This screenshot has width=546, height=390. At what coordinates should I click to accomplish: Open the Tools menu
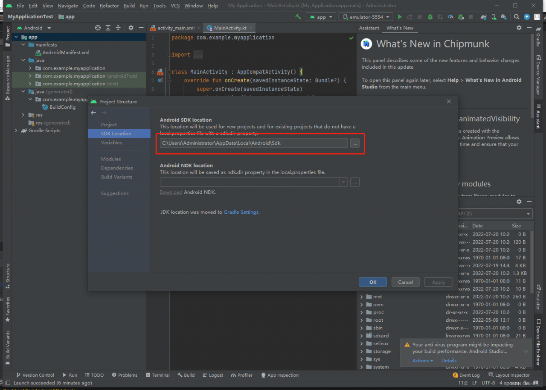[x=160, y=6]
